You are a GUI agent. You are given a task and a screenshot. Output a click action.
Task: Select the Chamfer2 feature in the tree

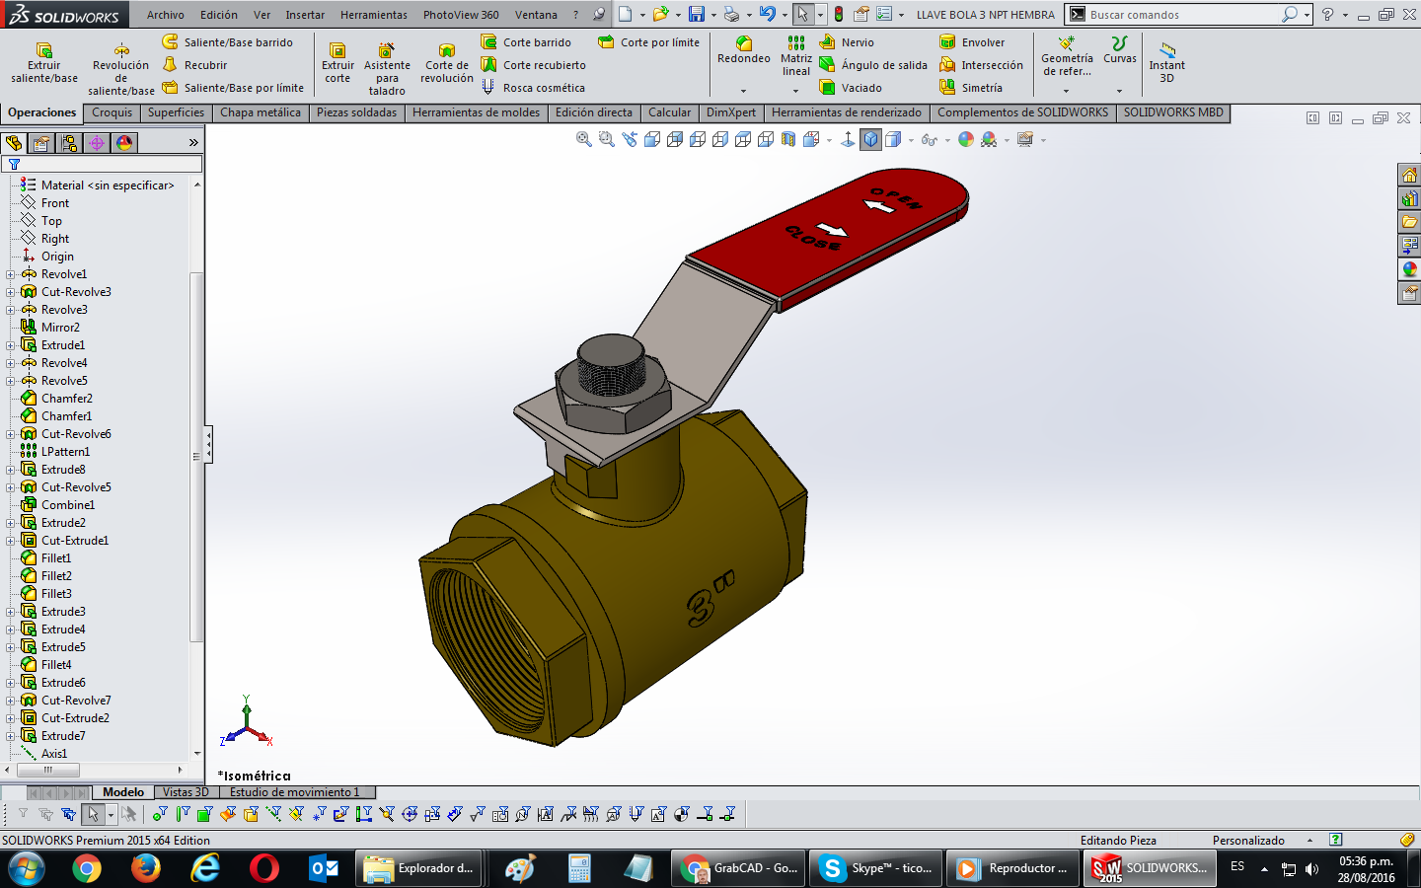point(66,399)
